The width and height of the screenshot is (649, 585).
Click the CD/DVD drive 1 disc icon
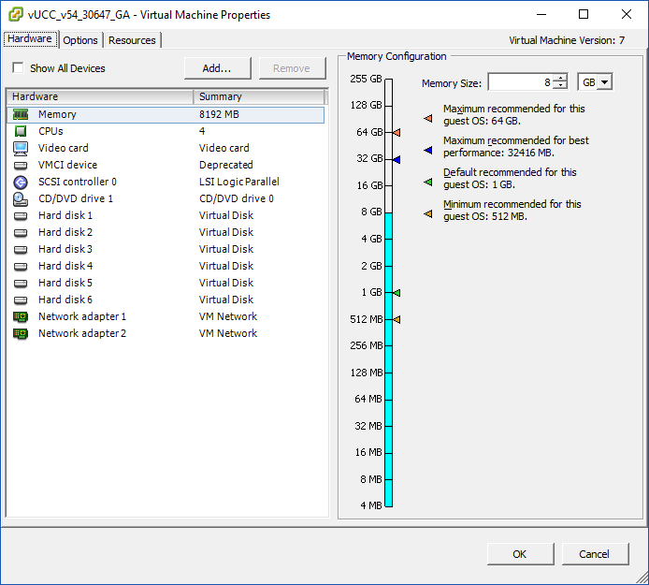[21, 199]
